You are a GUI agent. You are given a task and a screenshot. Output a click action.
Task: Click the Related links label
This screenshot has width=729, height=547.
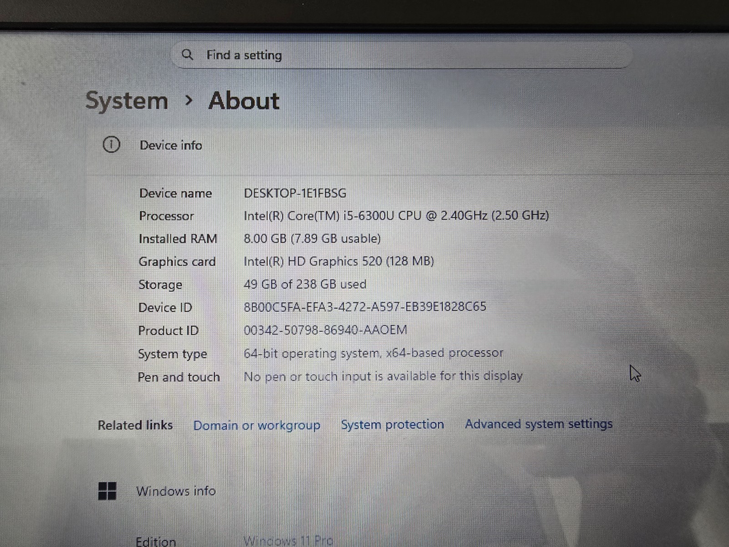tap(135, 425)
